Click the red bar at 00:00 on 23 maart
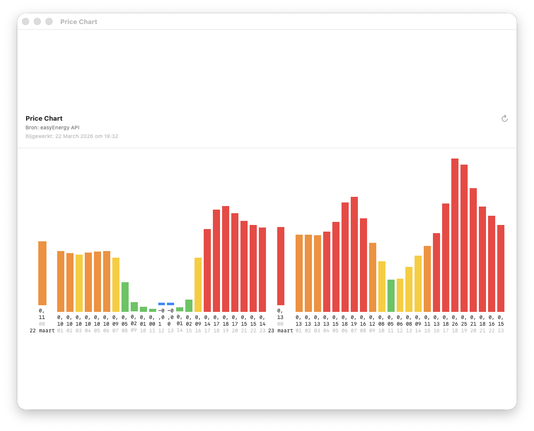This screenshot has height=431, width=534. 282,266
